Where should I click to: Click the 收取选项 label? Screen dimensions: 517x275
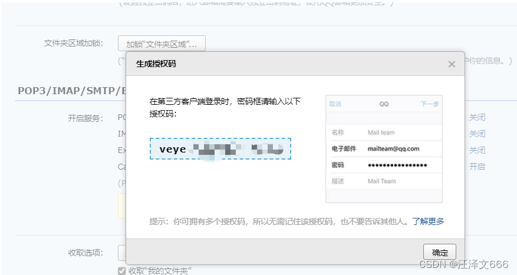[85, 253]
